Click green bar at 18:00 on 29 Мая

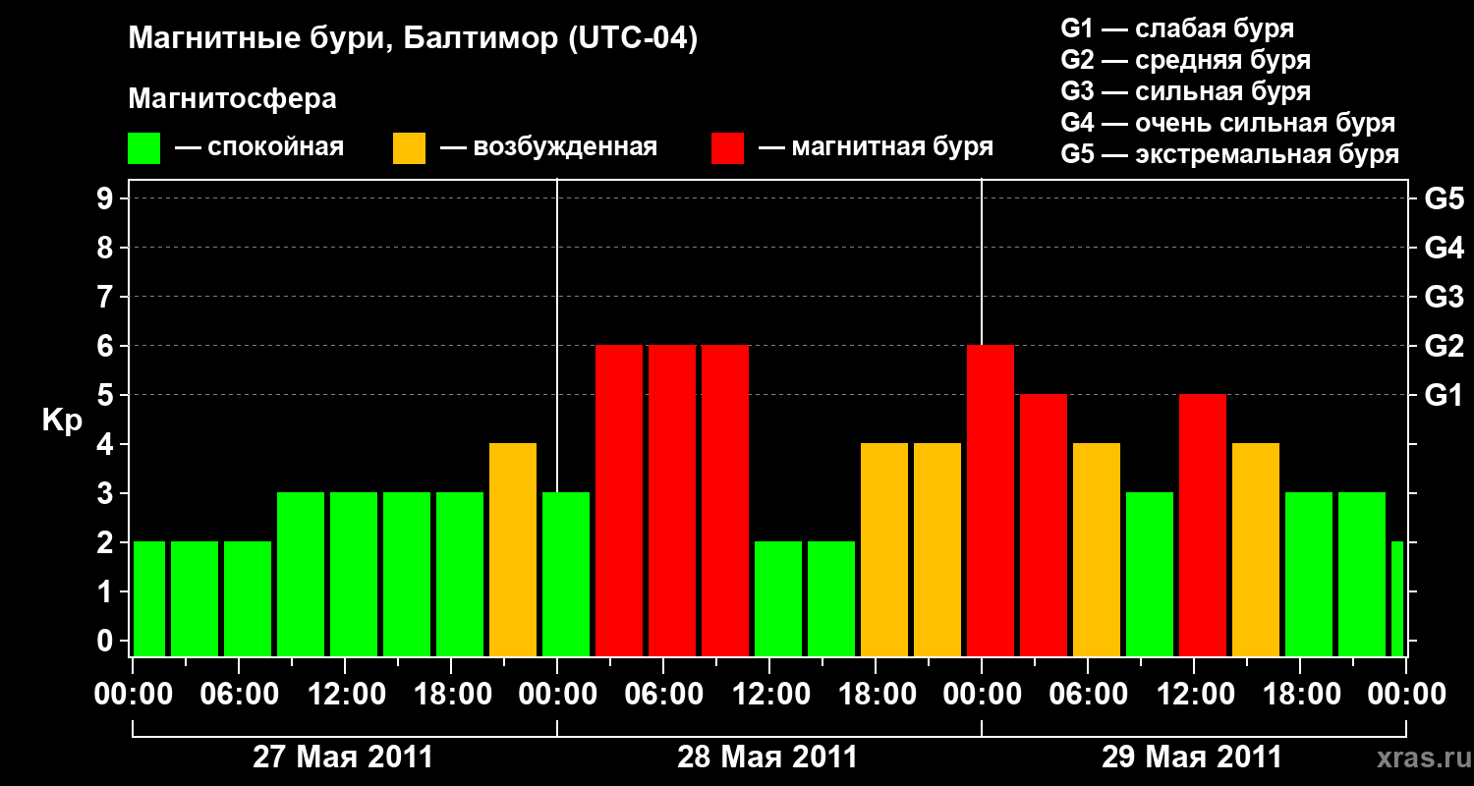(x=1309, y=574)
